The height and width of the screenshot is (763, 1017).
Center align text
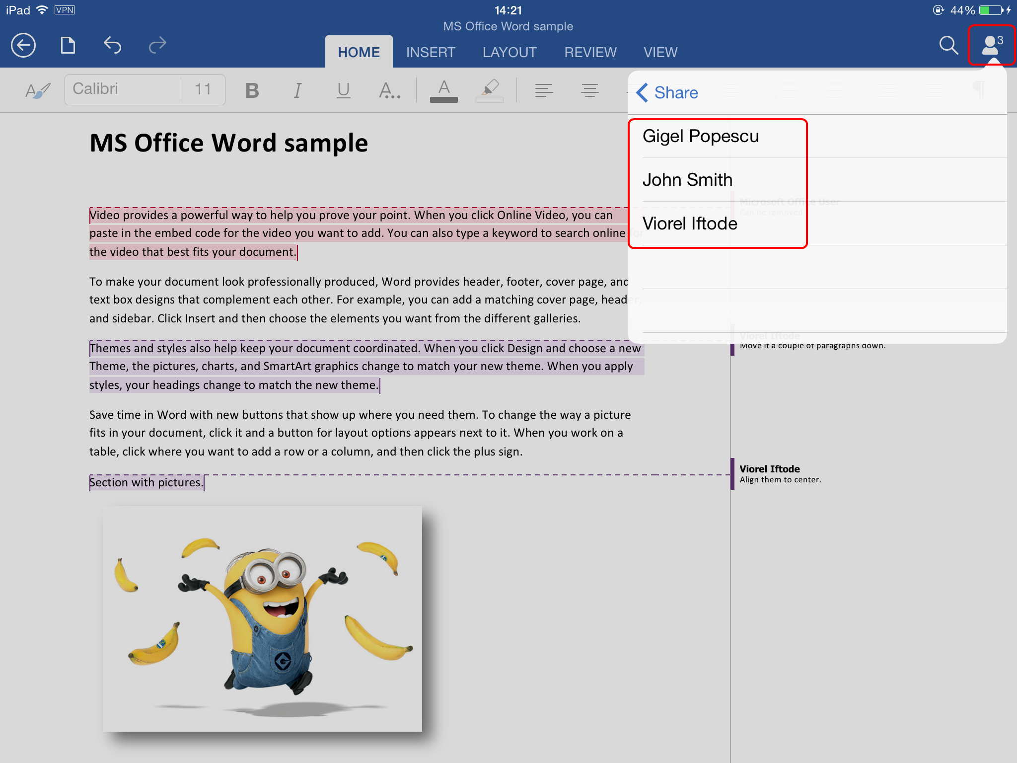[x=590, y=90]
